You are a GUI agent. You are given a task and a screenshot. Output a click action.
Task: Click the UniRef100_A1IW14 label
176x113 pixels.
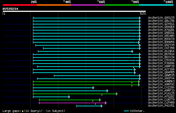click(161, 51)
